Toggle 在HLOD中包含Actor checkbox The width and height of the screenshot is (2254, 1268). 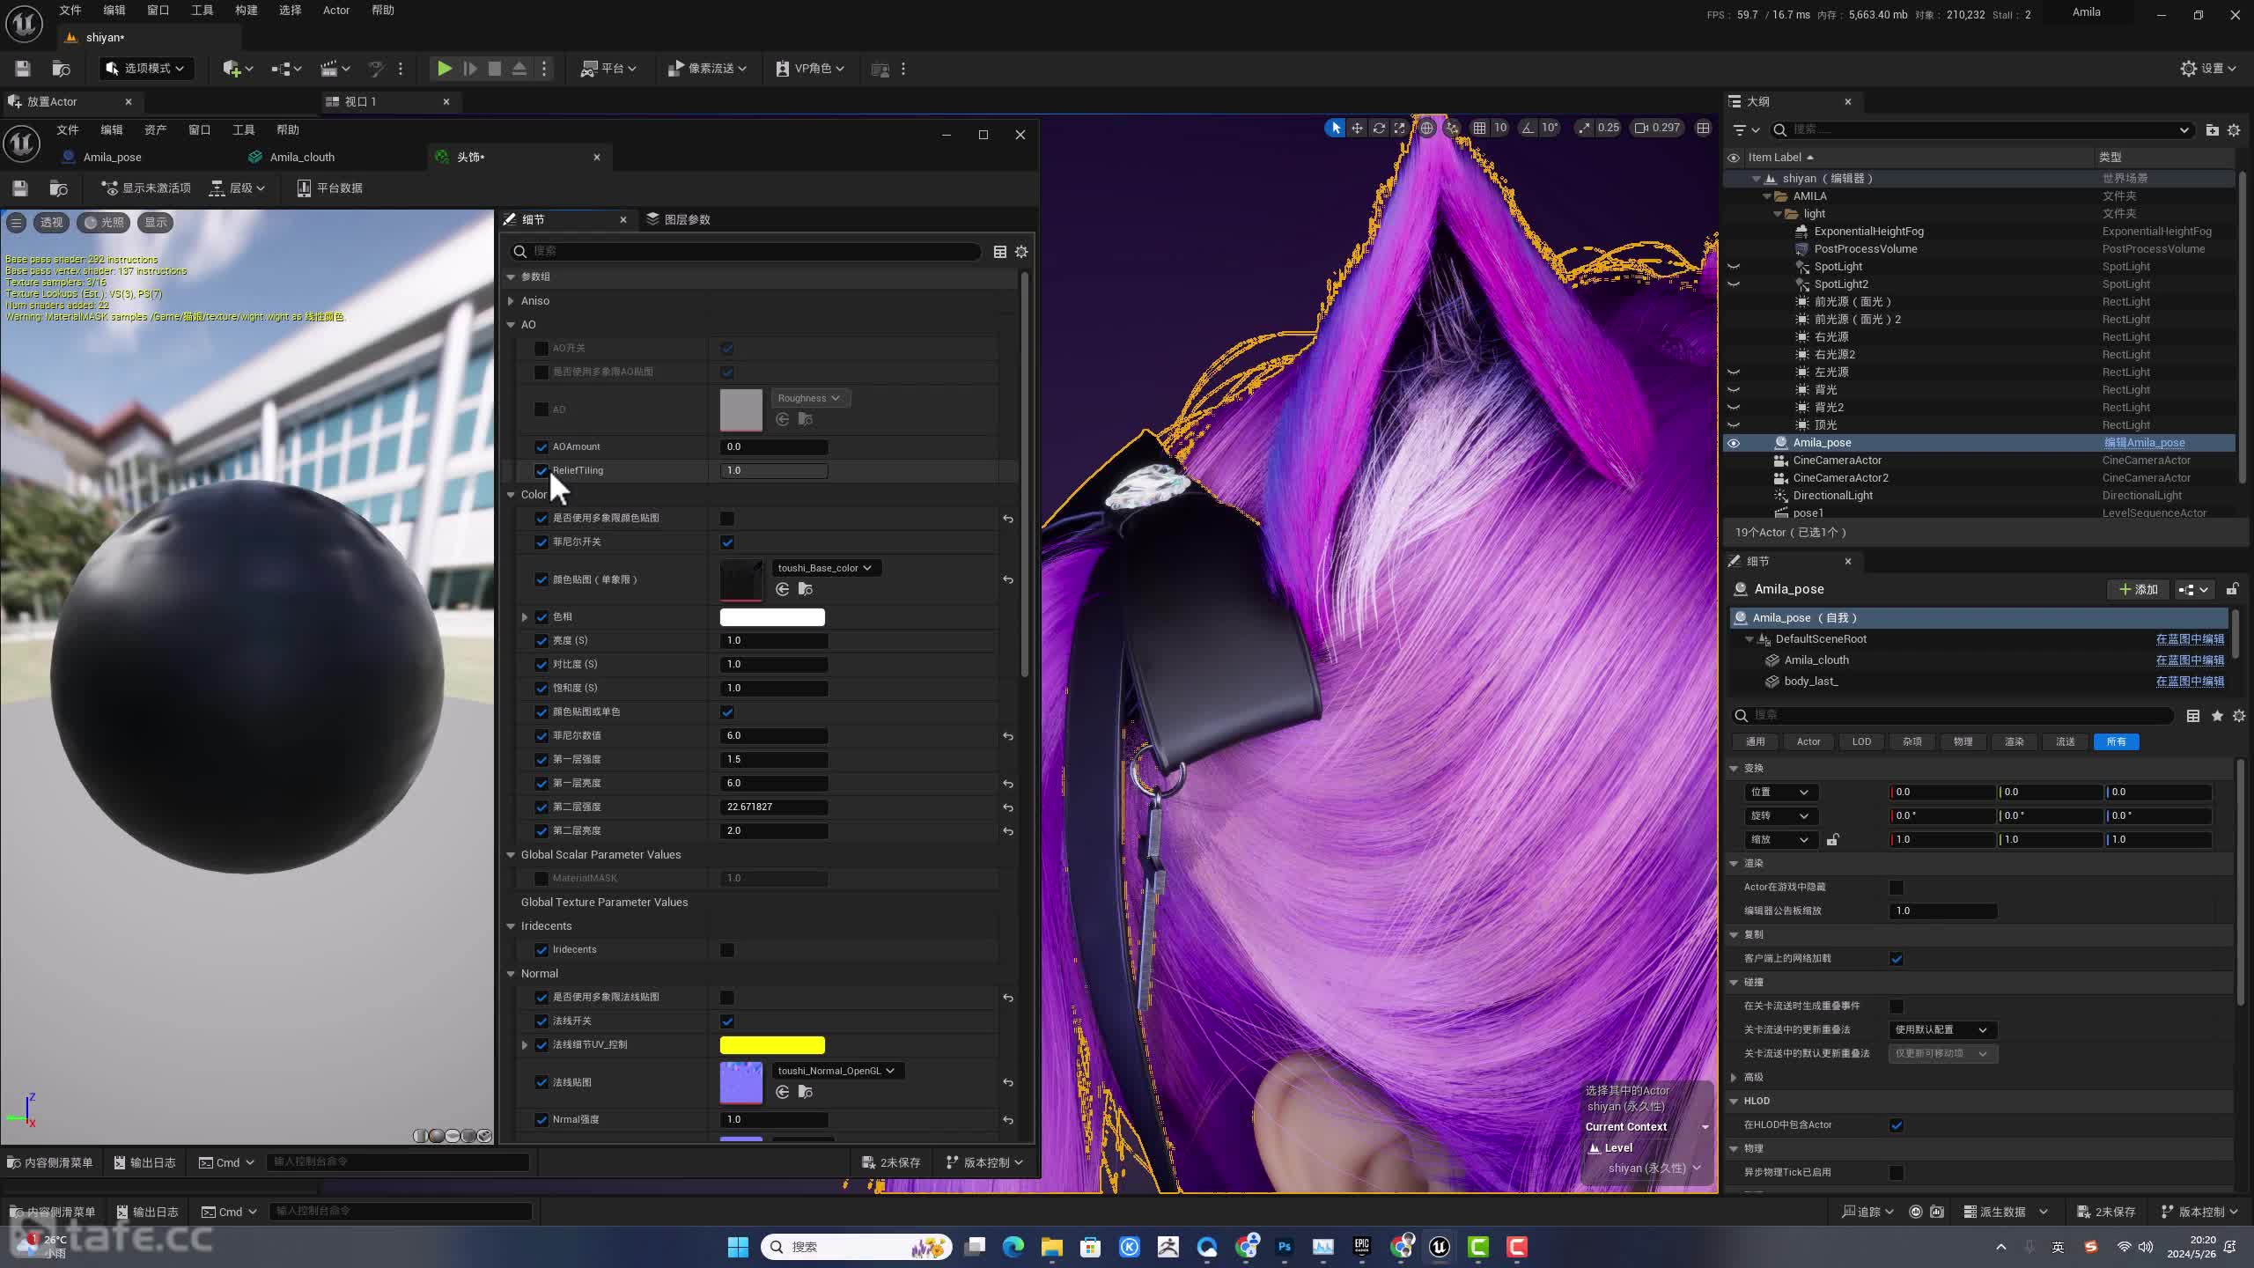(1897, 1125)
